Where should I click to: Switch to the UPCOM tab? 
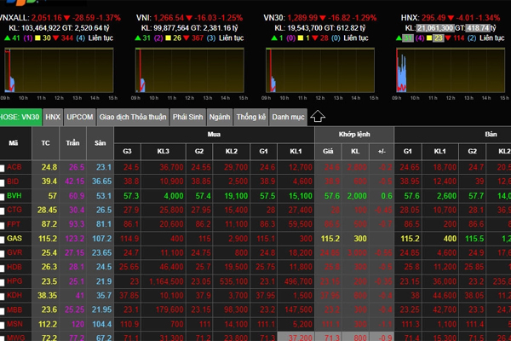tap(80, 116)
